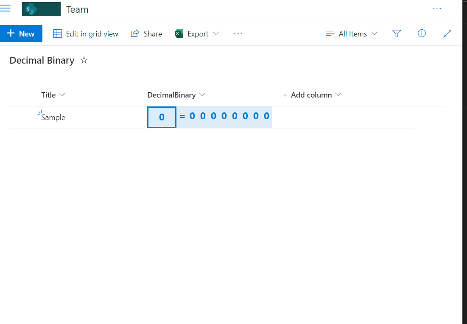
Task: Open the All Items view switcher
Action: (x=352, y=34)
